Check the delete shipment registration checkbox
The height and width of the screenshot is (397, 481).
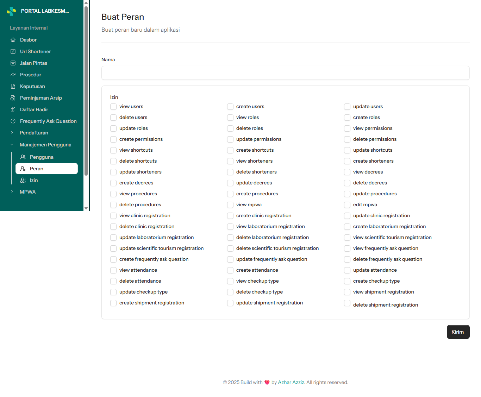[347, 303]
